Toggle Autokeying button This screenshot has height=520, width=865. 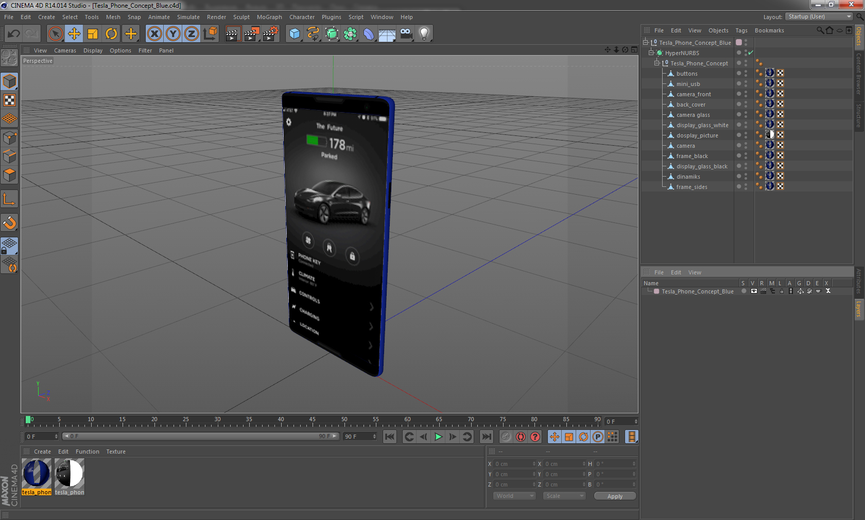pos(521,437)
